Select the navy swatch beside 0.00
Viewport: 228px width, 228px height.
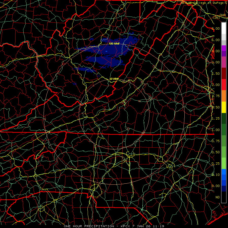pyautogui.click(x=224, y=188)
